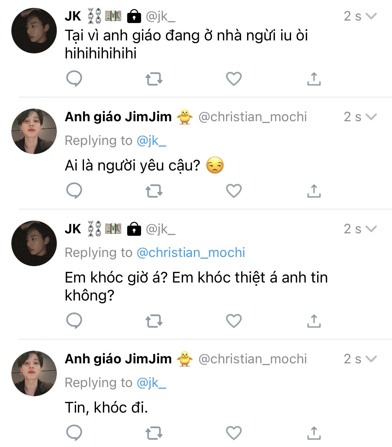392x447 pixels.
Task: Reply to the 'Em khóc giờ á?' tweet
Action: (x=74, y=321)
